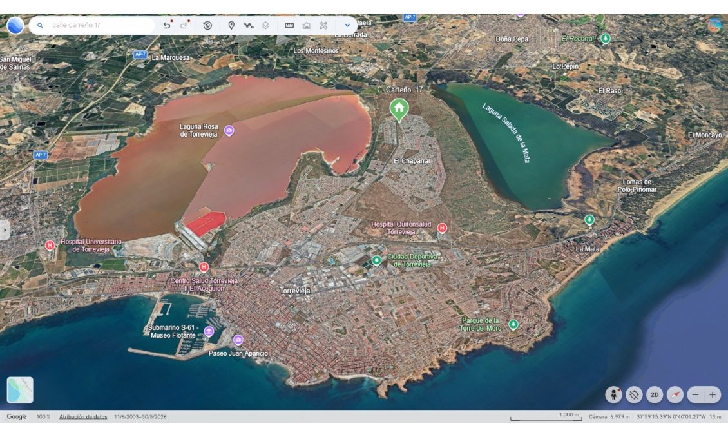Click the AP-7 road shield near La Marquesa
The width and height of the screenshot is (728, 437).
coord(140,55)
